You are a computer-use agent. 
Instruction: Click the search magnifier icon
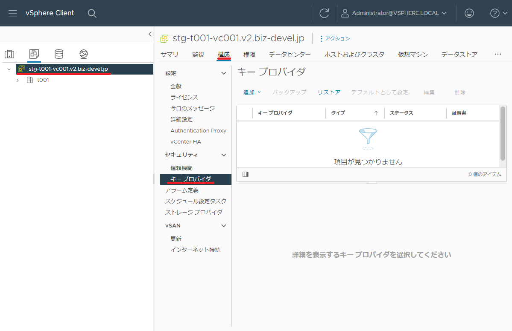coord(92,13)
